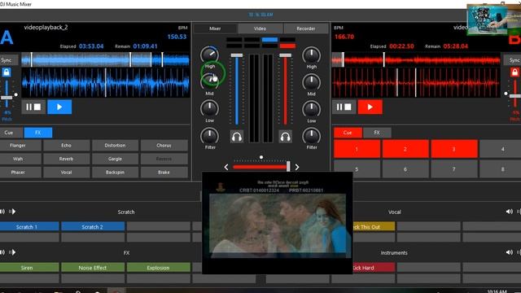This screenshot has height=293, width=521.
Task: Apply the Gargle effect
Action: pos(115,159)
